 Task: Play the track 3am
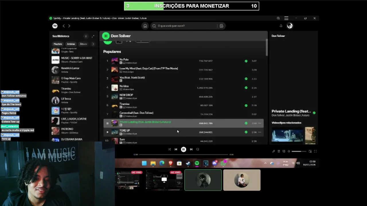183,141
